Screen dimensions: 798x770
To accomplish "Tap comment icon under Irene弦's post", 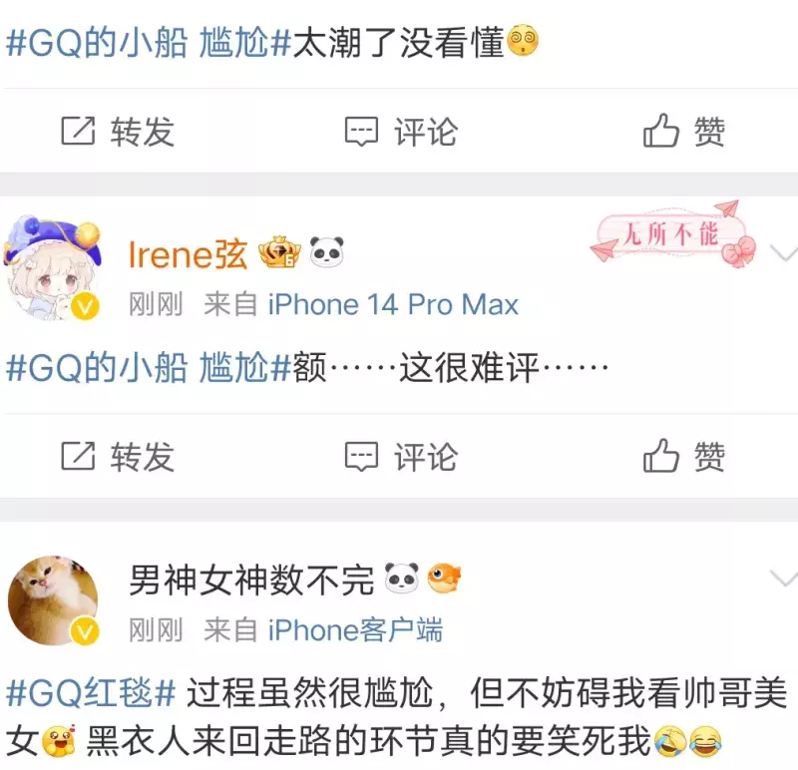I will point(361,457).
